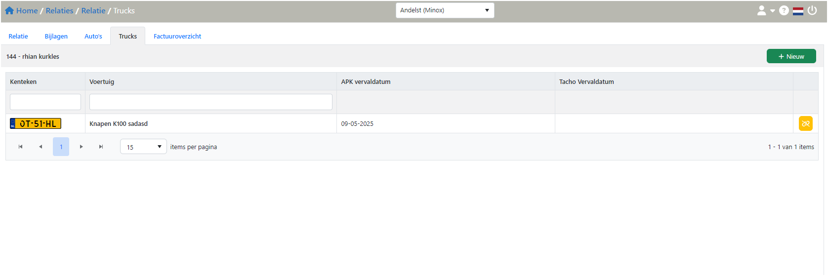The height and width of the screenshot is (276, 828).
Task: Click the Dutch flag language icon
Action: (798, 10)
